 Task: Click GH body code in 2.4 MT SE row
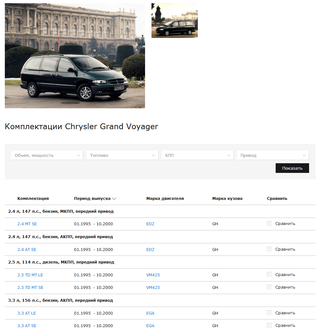coord(215,224)
